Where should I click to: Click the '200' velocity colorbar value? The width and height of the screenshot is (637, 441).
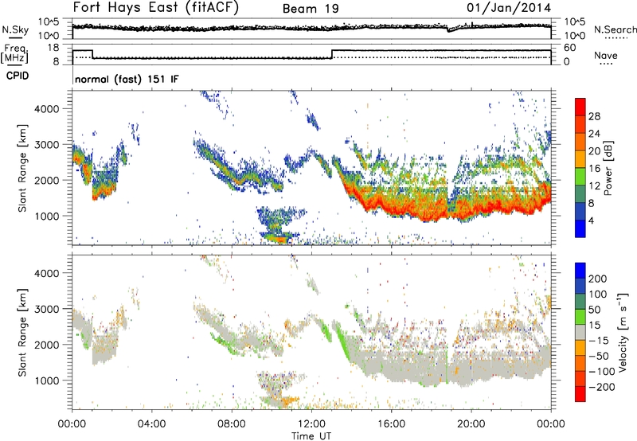[x=598, y=279]
